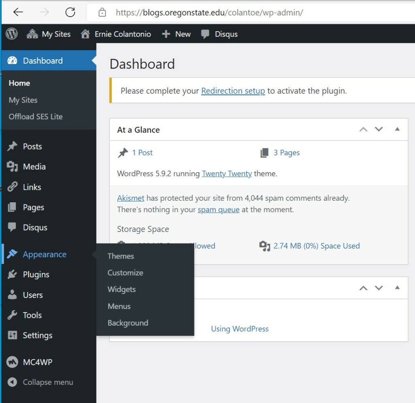Click the media icon beside Space Used
Image resolution: width=415 pixels, height=403 pixels.
pyautogui.click(x=265, y=246)
